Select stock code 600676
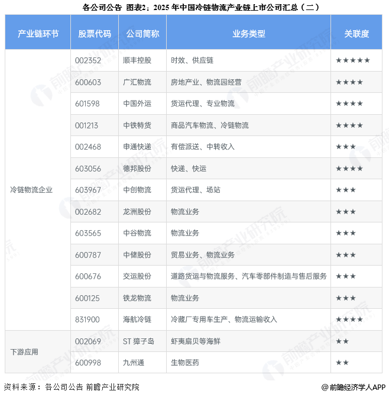389x394 pixels. [88, 276]
